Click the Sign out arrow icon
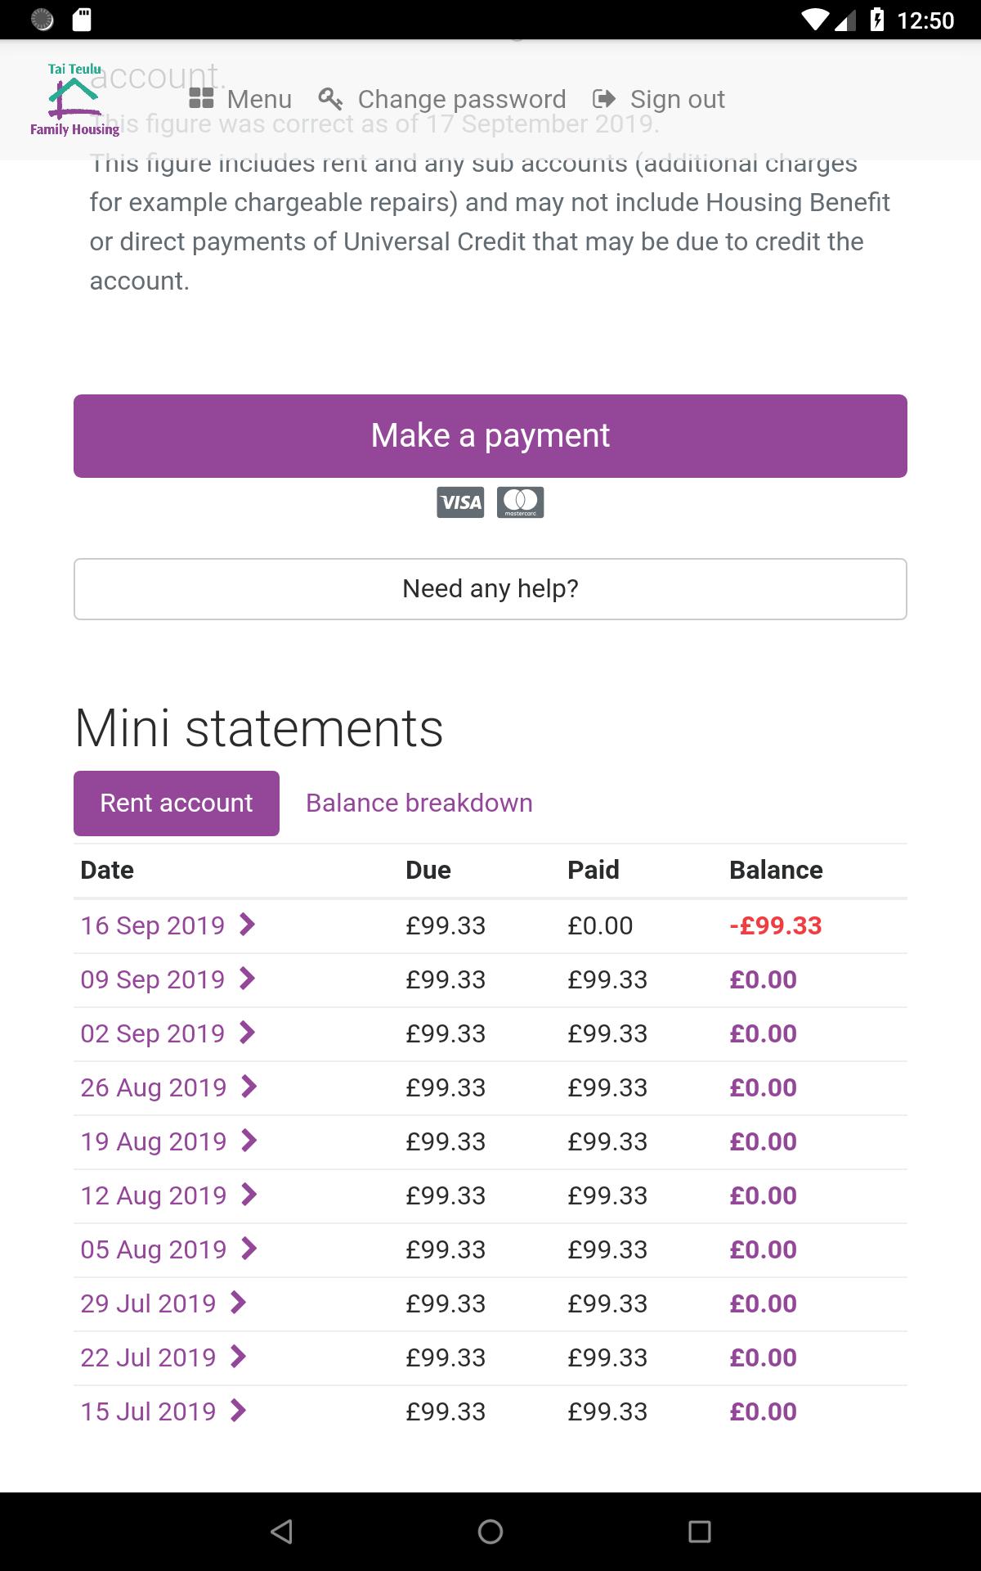 click(604, 99)
